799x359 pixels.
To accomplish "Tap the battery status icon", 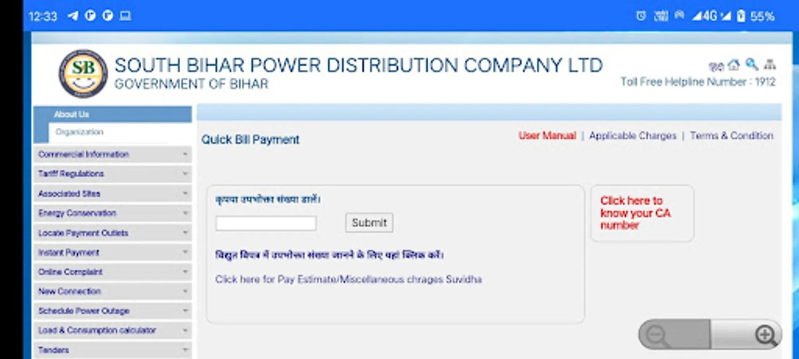I will click(741, 16).
